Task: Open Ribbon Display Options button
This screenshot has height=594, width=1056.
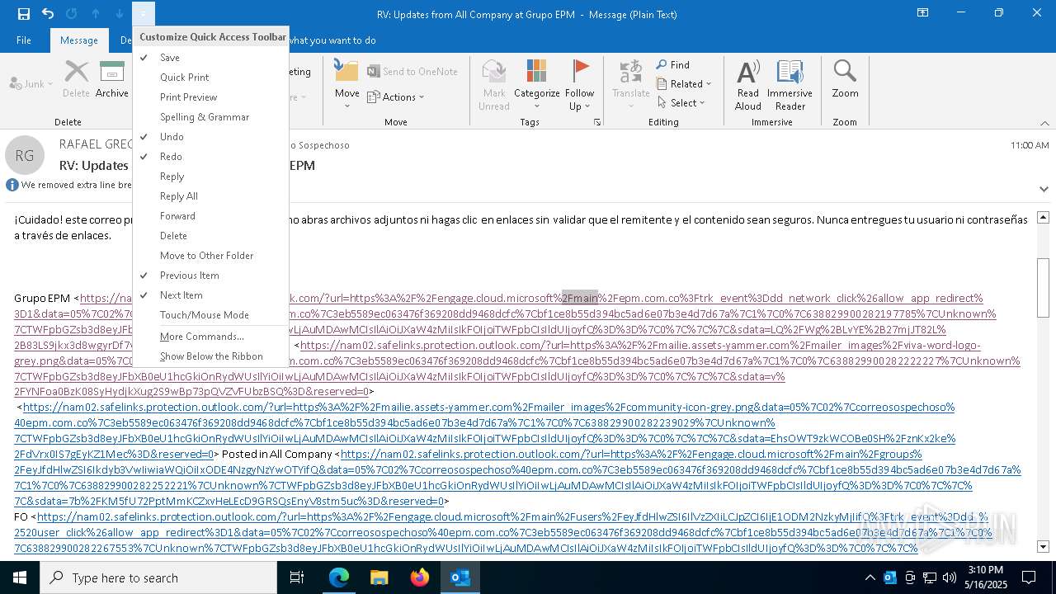Action: [923, 13]
